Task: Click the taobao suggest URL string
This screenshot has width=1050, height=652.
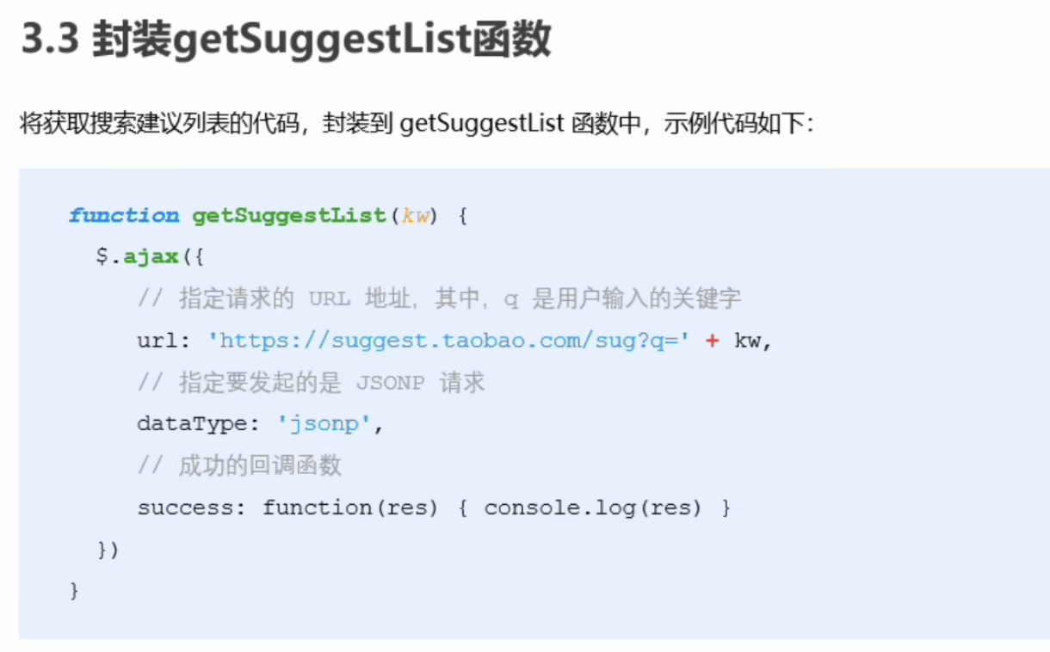Action: 449,341
